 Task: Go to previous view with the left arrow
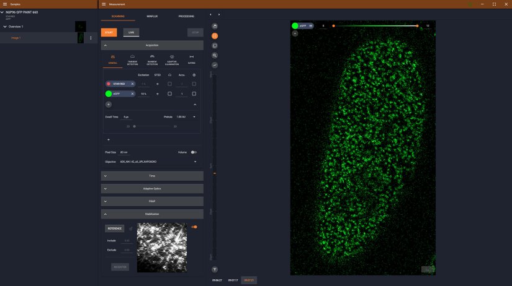[210, 15]
